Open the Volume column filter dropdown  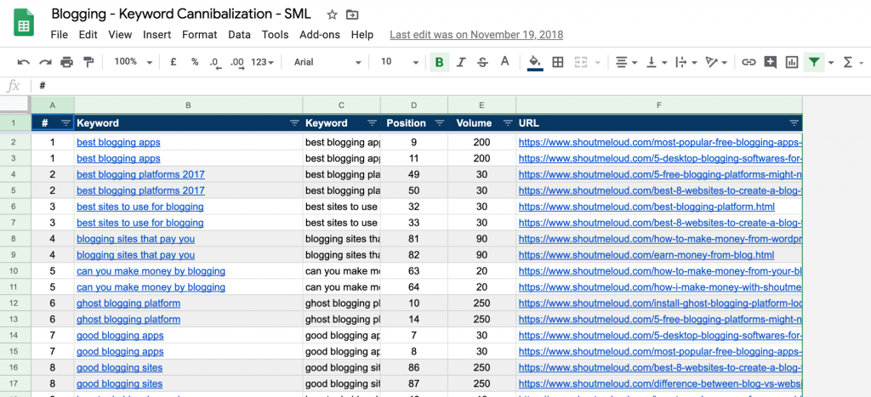507,123
